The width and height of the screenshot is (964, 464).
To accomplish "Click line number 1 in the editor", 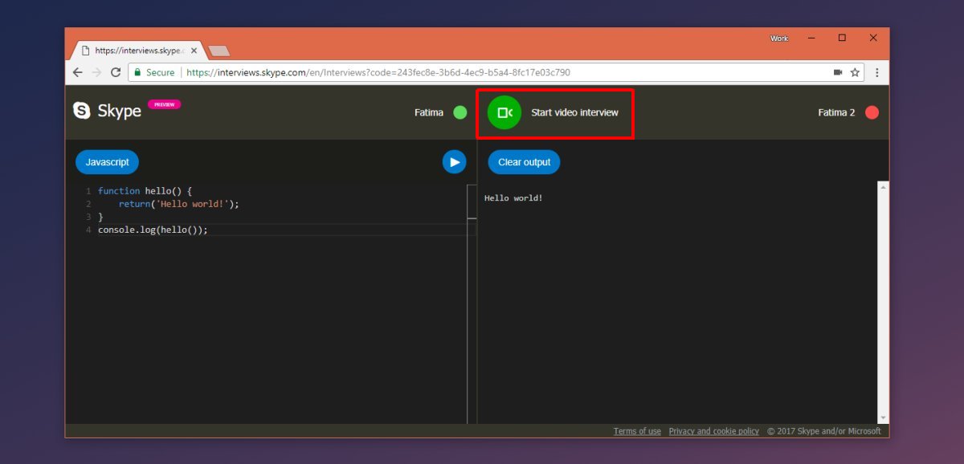I will point(88,191).
